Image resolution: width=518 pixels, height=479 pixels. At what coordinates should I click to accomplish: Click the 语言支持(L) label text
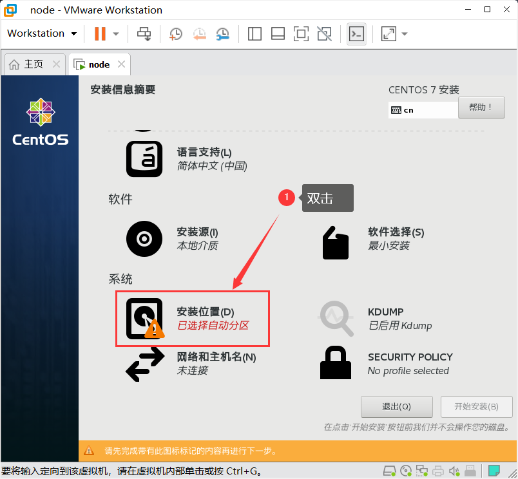[x=204, y=152]
